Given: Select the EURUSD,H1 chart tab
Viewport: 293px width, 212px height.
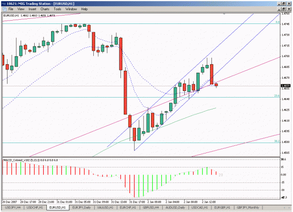Looking at the screenshot, I should 58,207.
